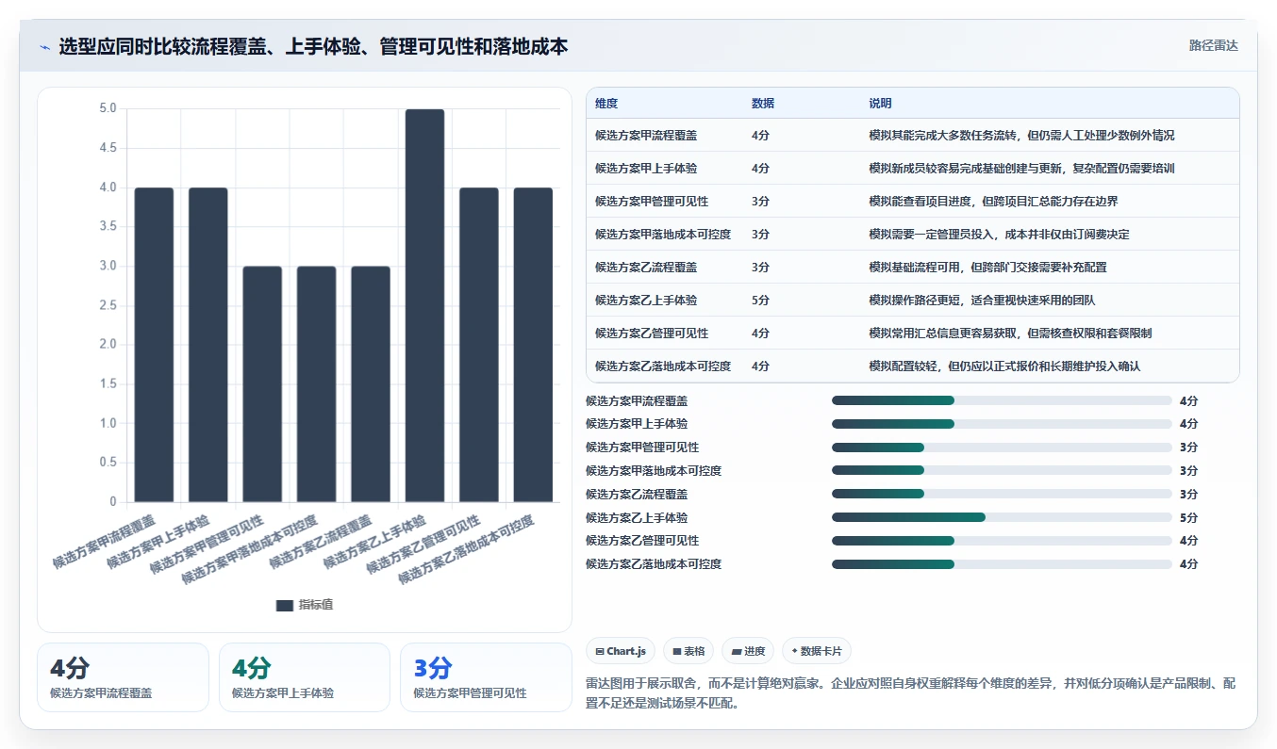Click the 候选方案乙上手体验 tallest chart bar

click(x=424, y=305)
